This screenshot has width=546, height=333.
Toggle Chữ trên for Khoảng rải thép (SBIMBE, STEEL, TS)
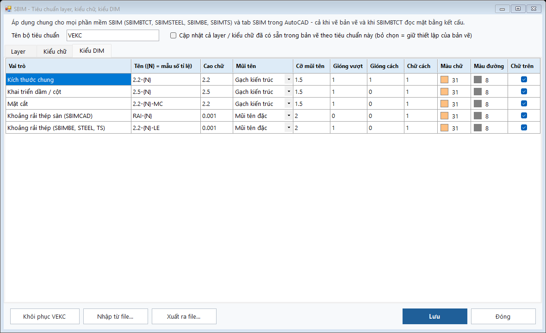coord(524,127)
